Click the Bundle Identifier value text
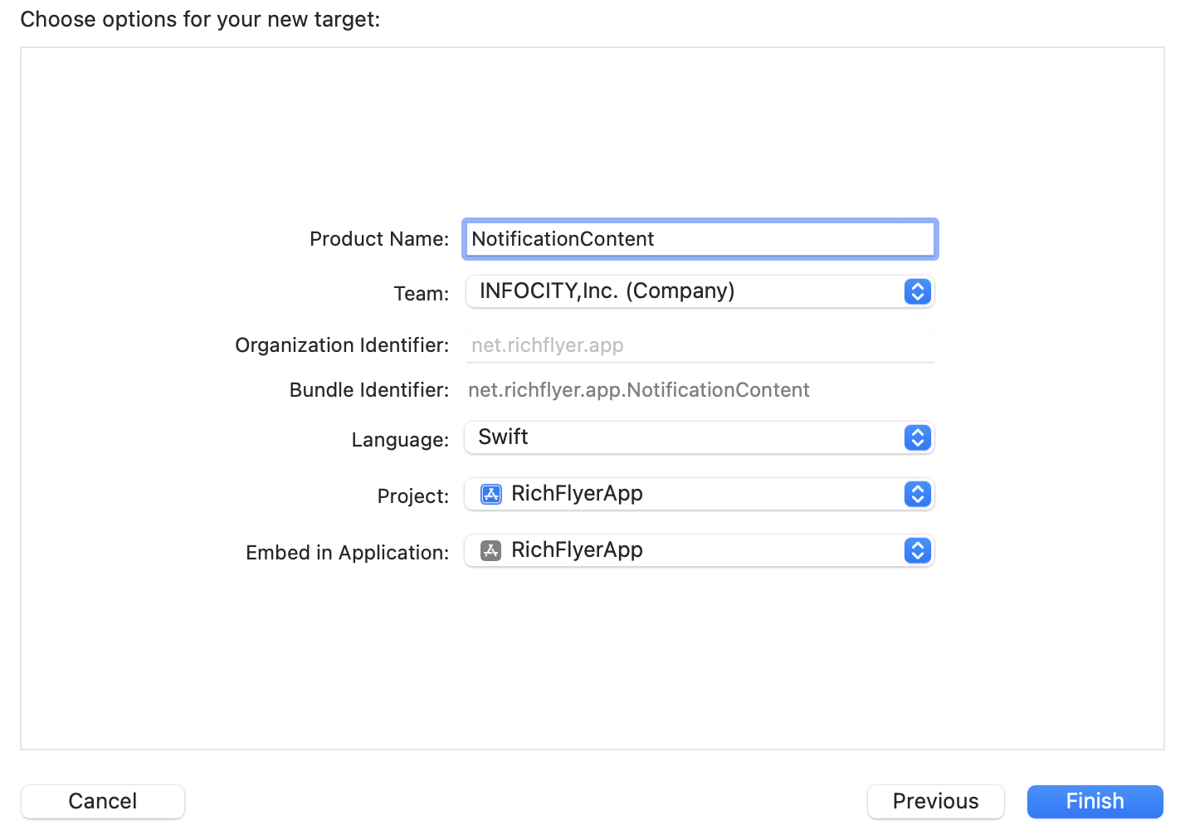 pos(639,390)
